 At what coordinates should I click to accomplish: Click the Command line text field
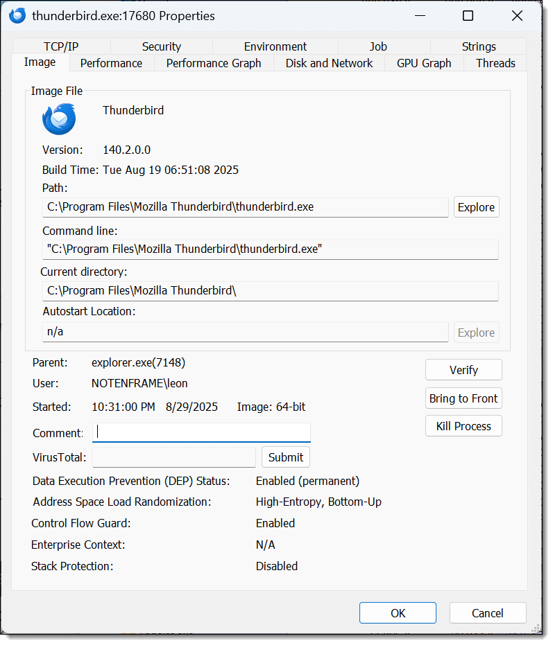click(x=270, y=249)
